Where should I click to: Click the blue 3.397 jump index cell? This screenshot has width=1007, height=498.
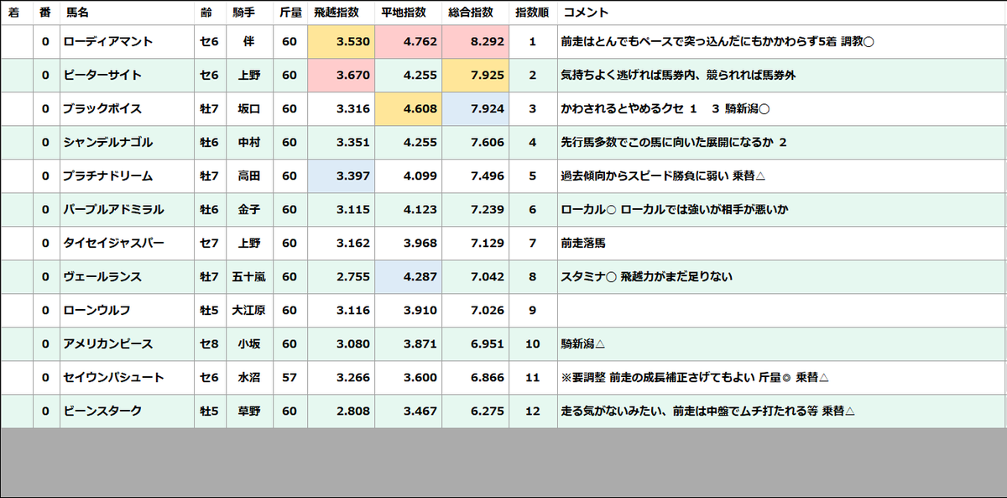tap(341, 176)
